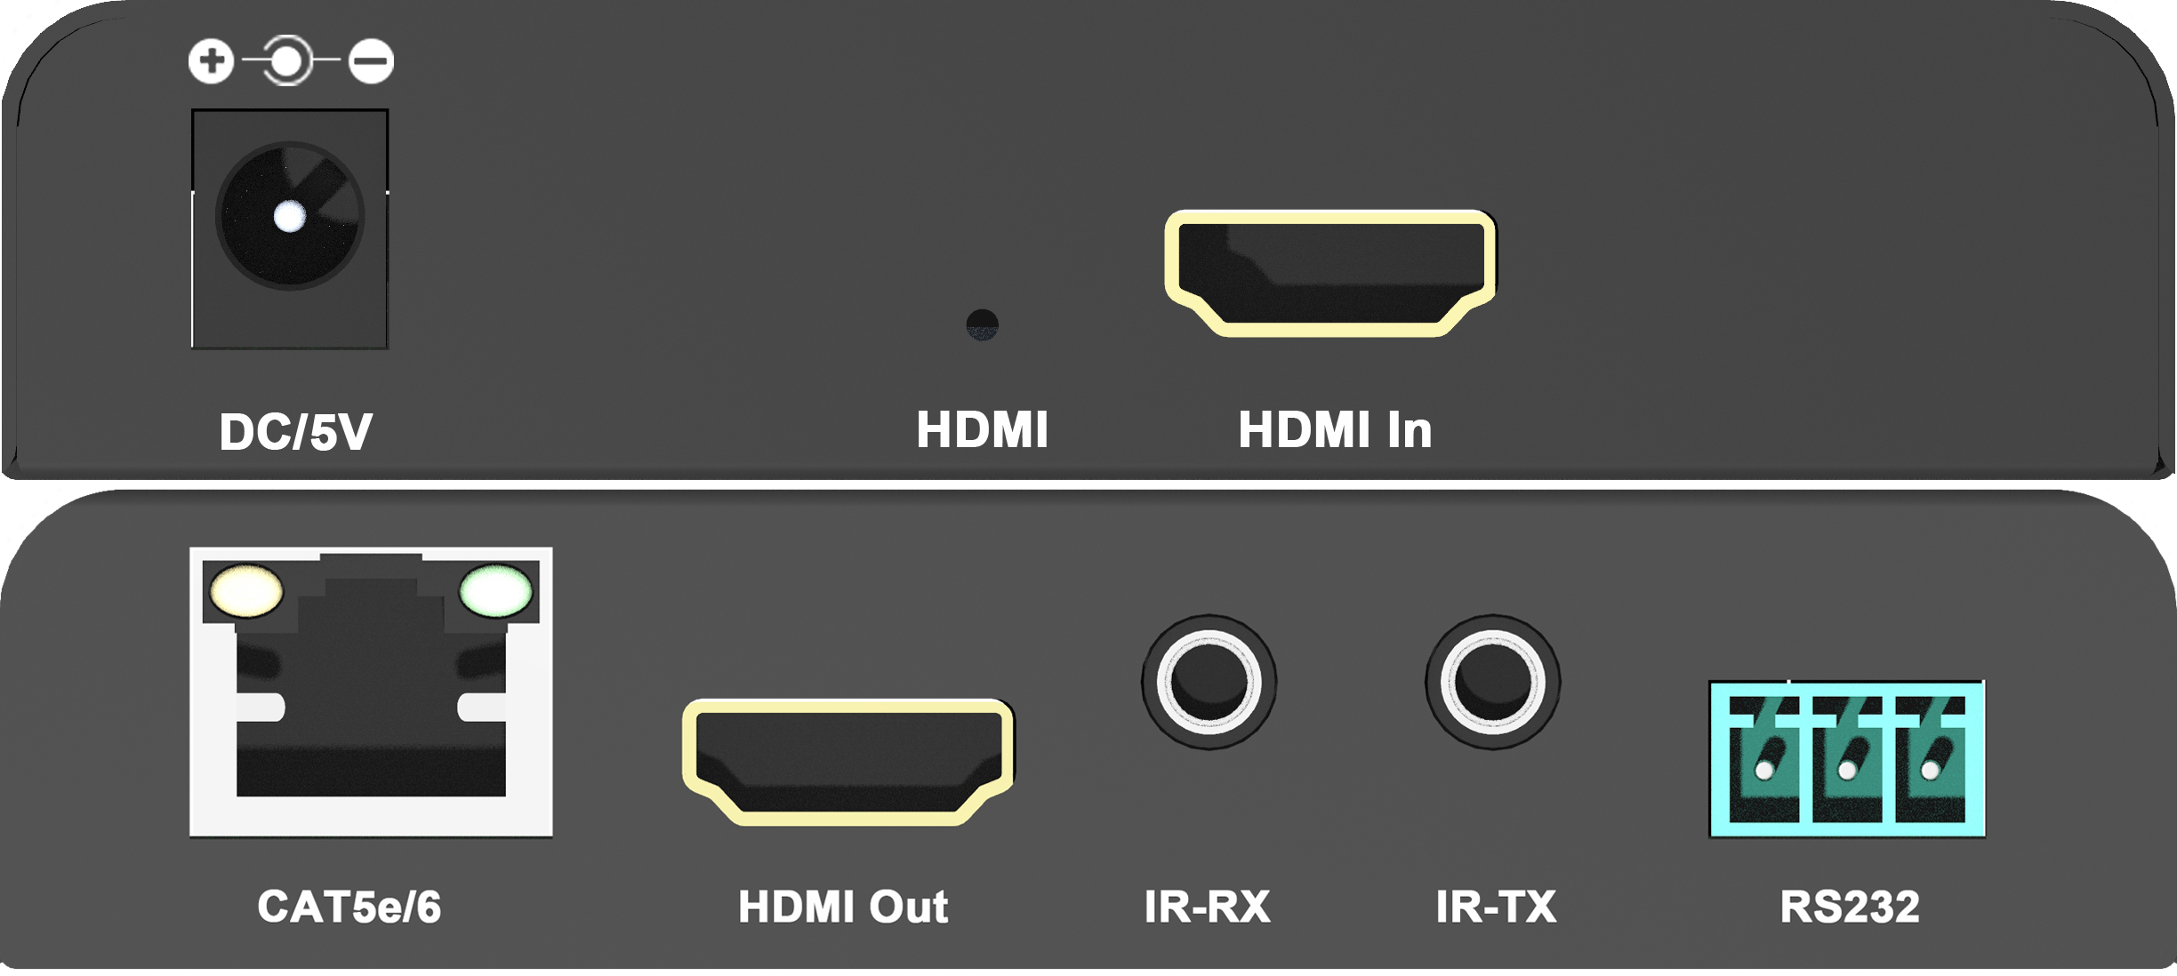Viewport: 2177px width, 976px height.
Task: Click the RS232 terminal block connector
Action: tap(1847, 759)
